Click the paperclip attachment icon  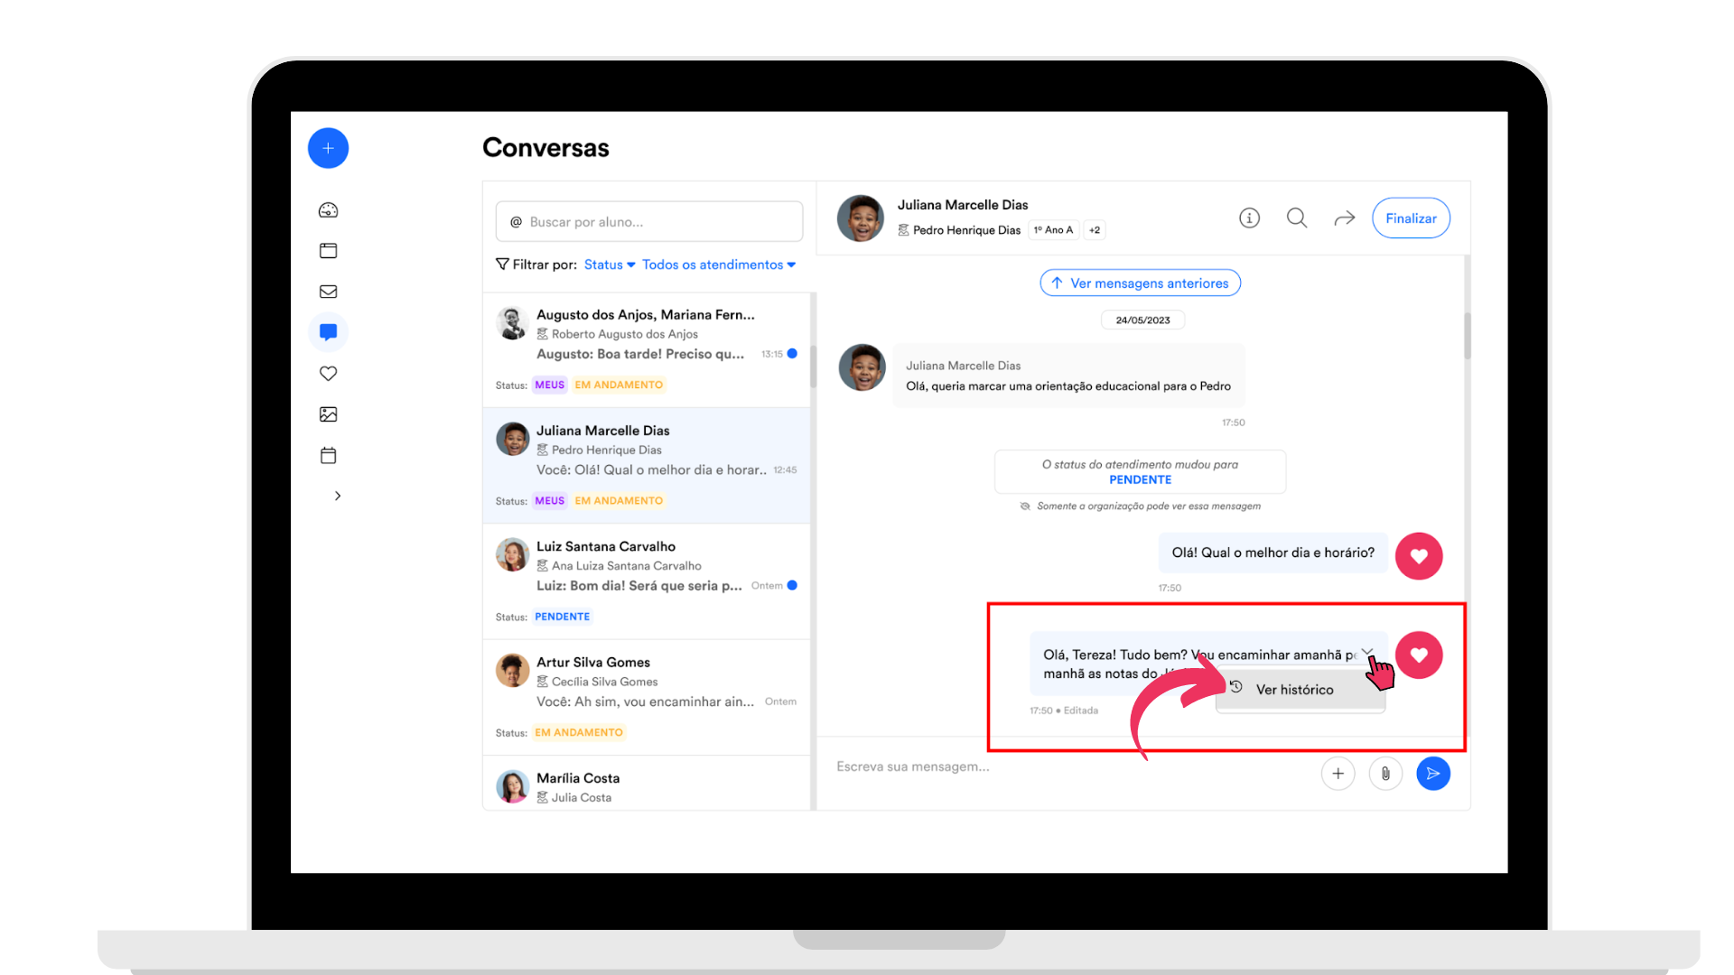coord(1385,774)
